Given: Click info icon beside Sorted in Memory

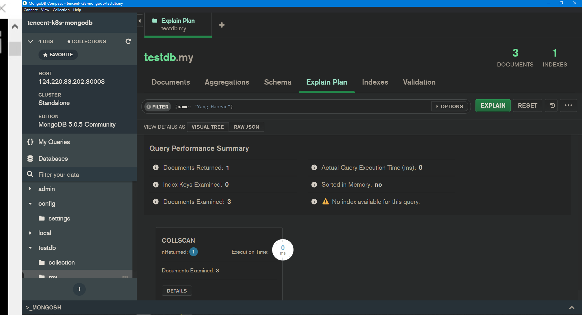Looking at the screenshot, I should [314, 185].
